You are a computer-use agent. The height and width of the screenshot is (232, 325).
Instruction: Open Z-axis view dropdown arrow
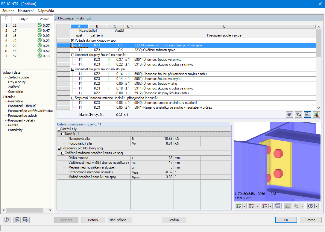[270, 206]
